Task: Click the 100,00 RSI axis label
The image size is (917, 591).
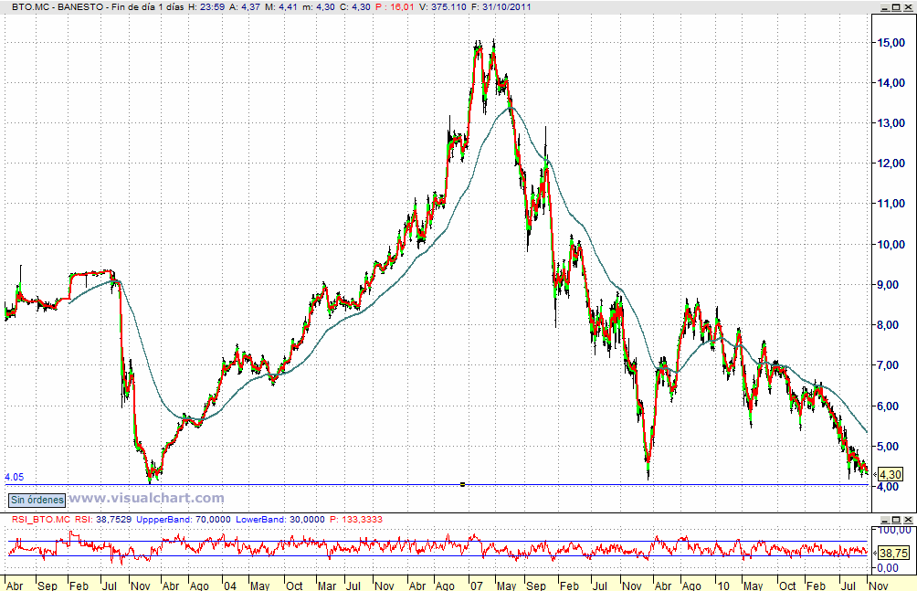Action: click(895, 530)
